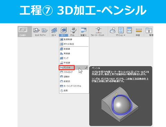Screen dimensions: 166x127
Task: Click the G1 G2 Post Process icon
Action: [121, 30]
